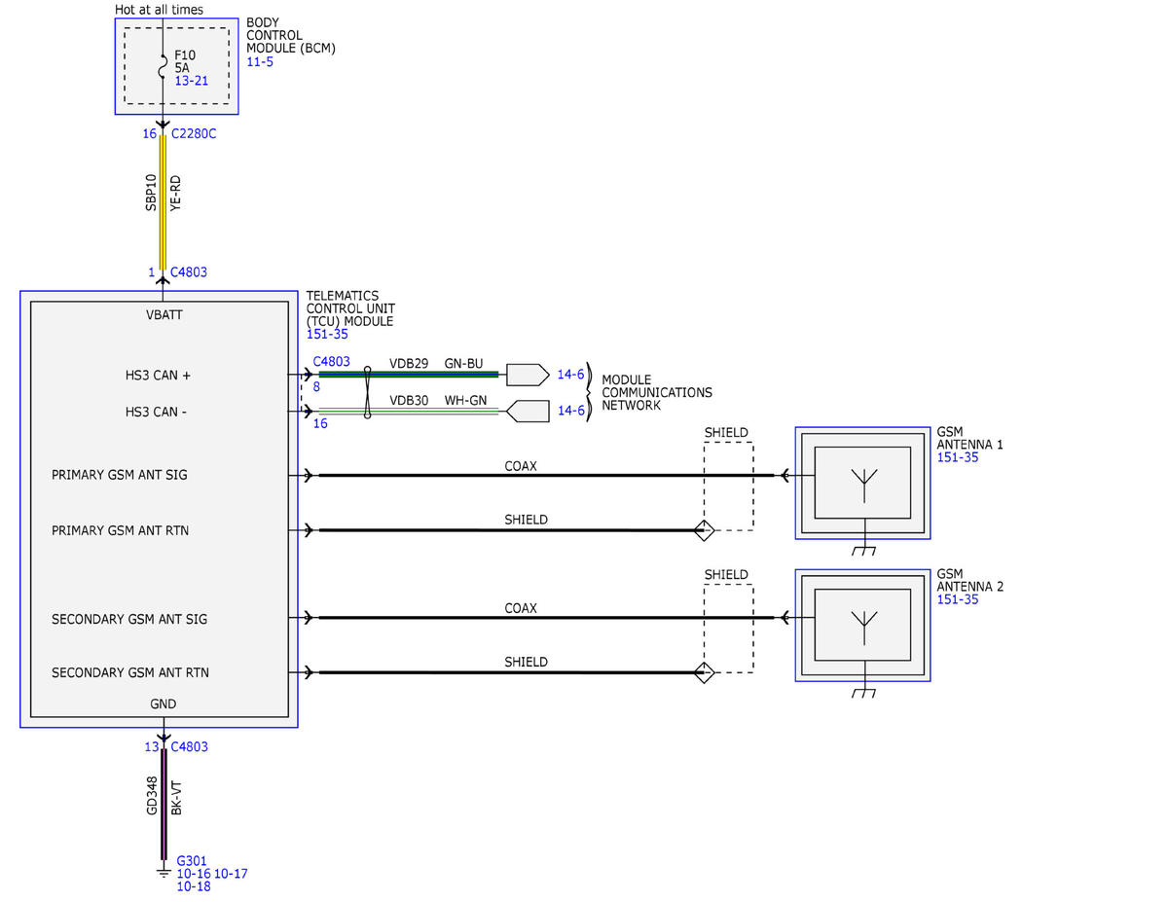The image size is (1168, 902).
Task: Click the ground symbol beside G301
Action: click(x=163, y=870)
